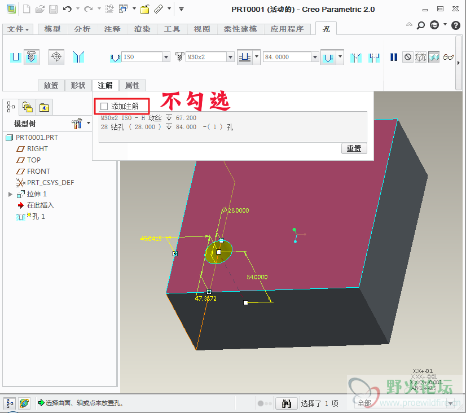Click the verify glasses icon

[448, 57]
